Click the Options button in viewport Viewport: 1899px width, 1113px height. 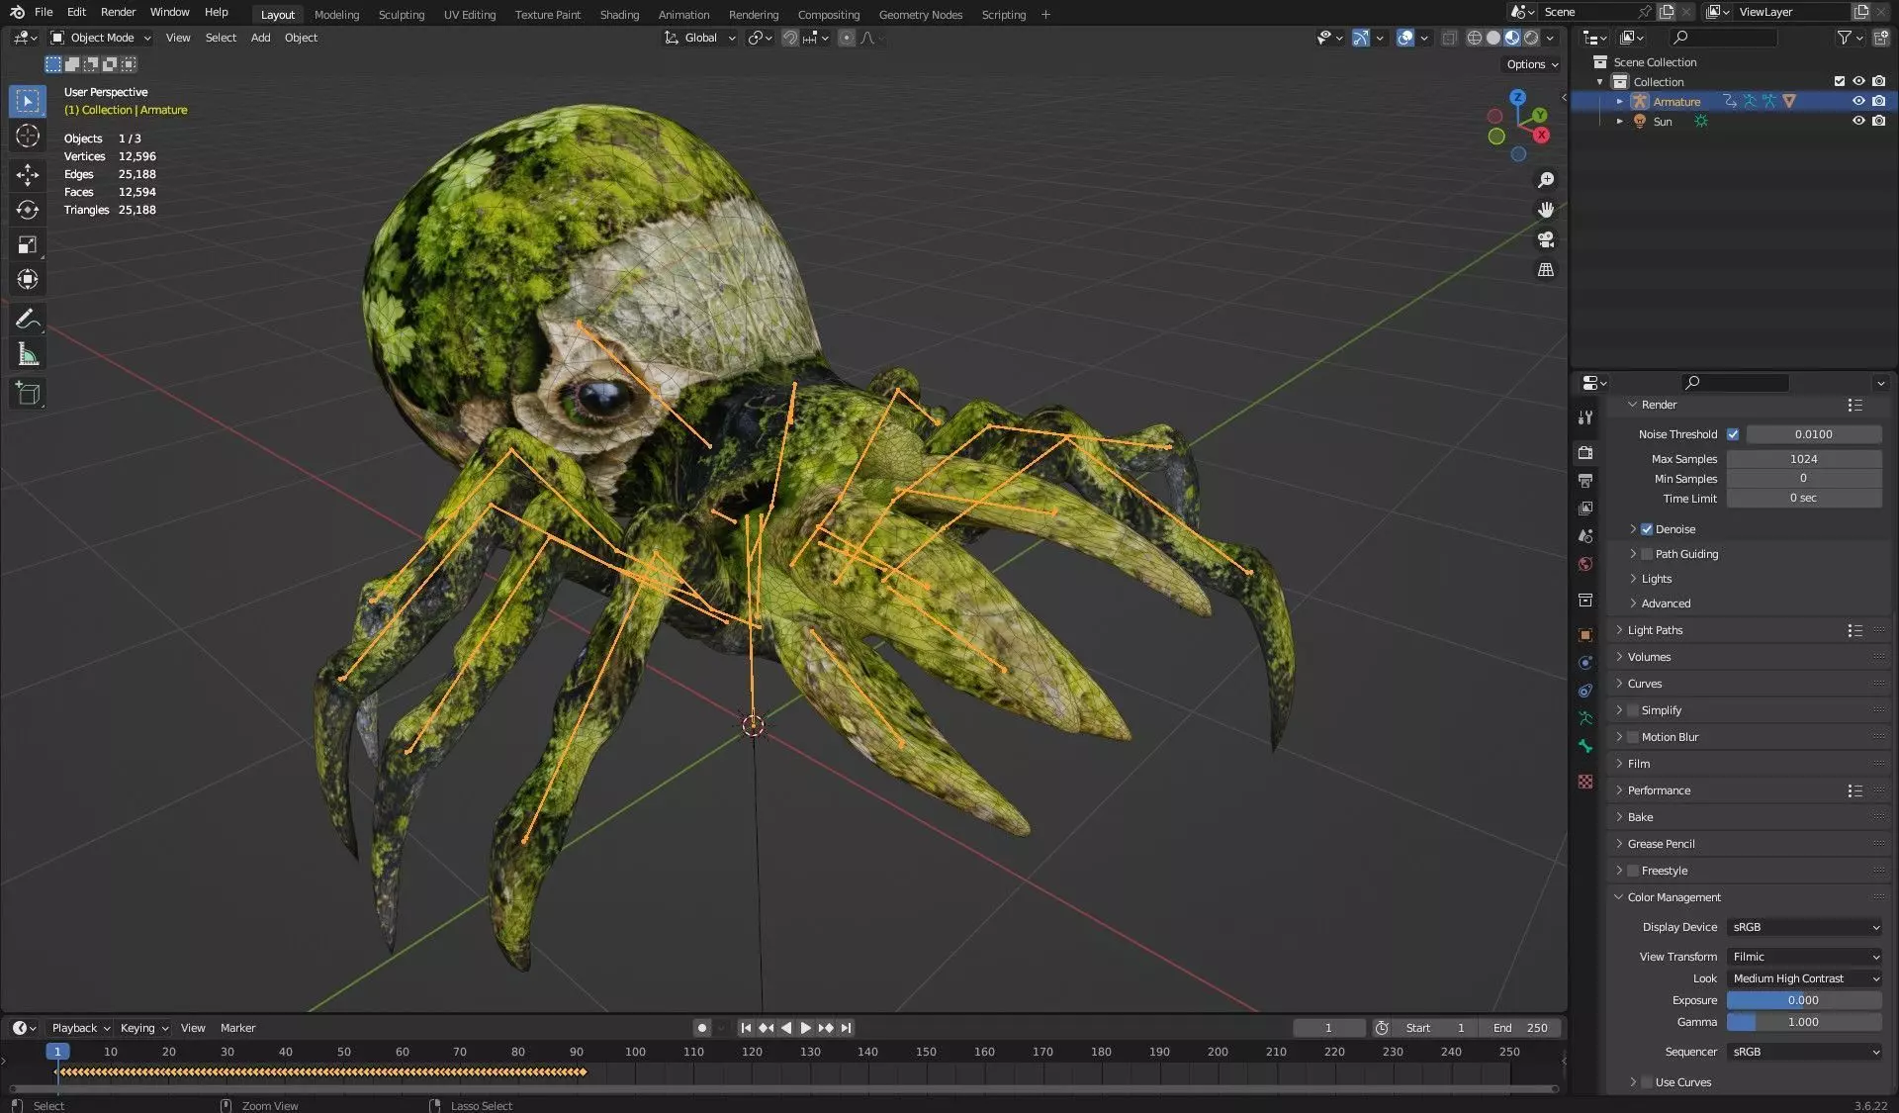(x=1532, y=64)
